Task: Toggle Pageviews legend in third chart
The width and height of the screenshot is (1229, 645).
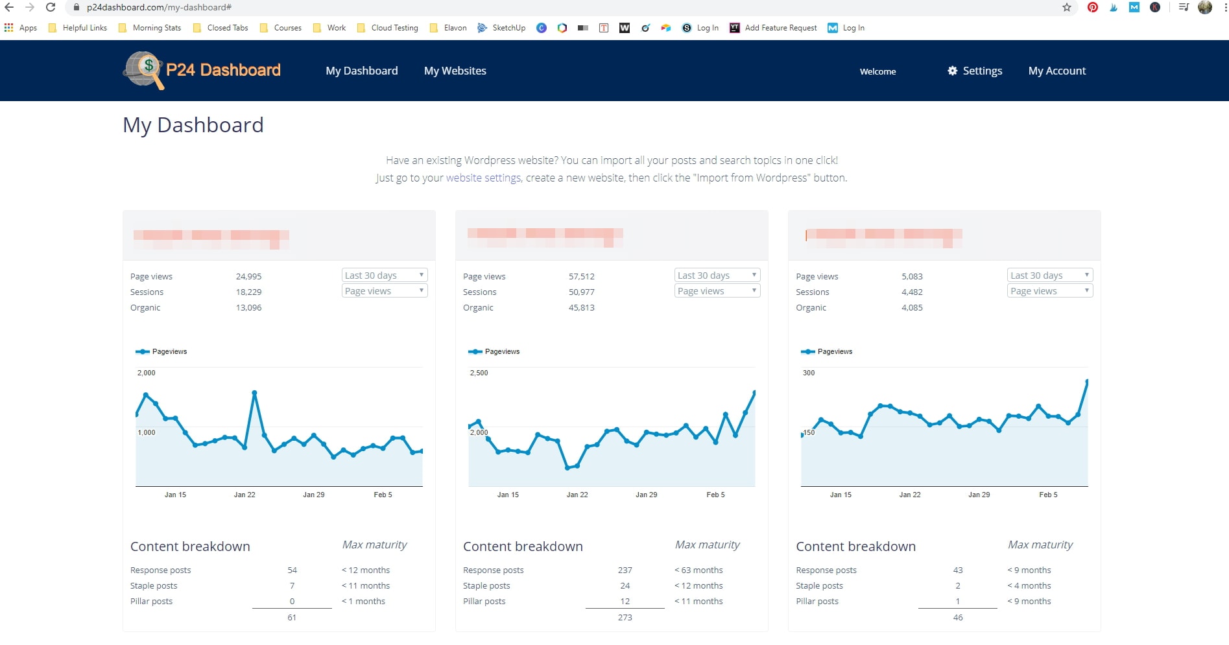Action: coord(826,351)
